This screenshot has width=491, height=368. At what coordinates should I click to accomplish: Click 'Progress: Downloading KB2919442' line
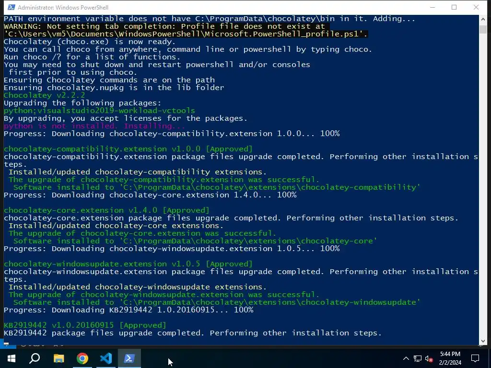tap(129, 310)
